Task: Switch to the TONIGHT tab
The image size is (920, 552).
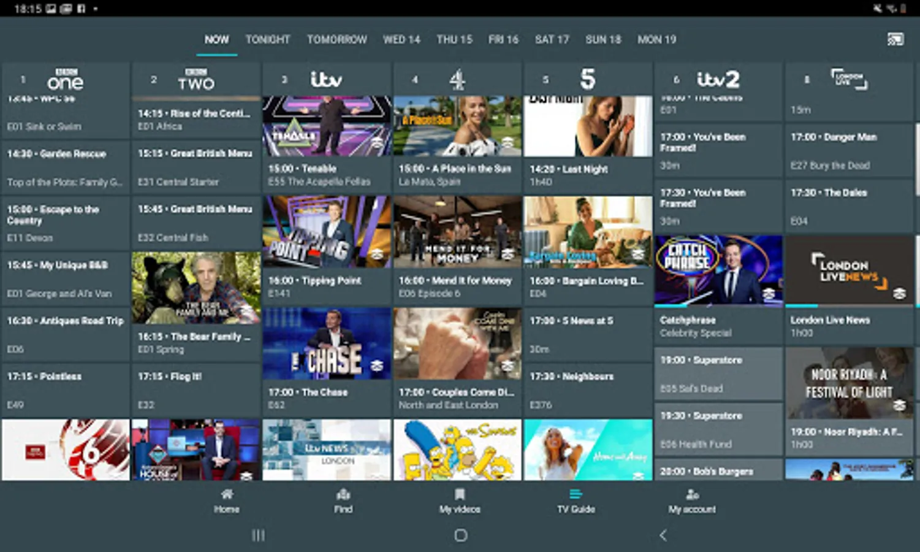Action: tap(268, 40)
